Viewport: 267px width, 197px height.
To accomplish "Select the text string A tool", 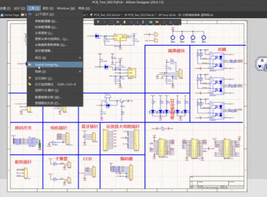I will coord(170,22).
